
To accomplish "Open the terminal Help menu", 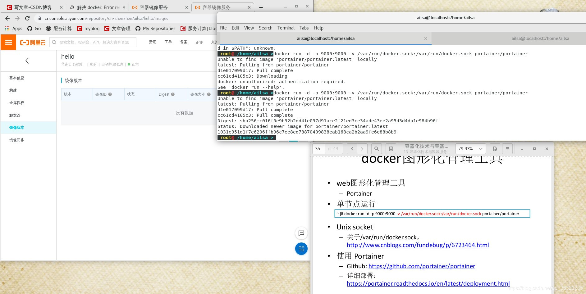I will [x=318, y=28].
